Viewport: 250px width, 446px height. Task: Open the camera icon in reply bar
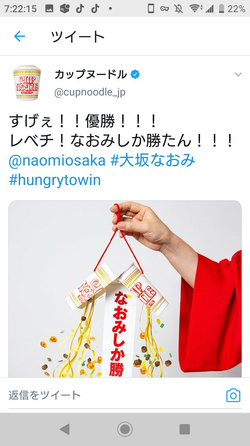(233, 395)
